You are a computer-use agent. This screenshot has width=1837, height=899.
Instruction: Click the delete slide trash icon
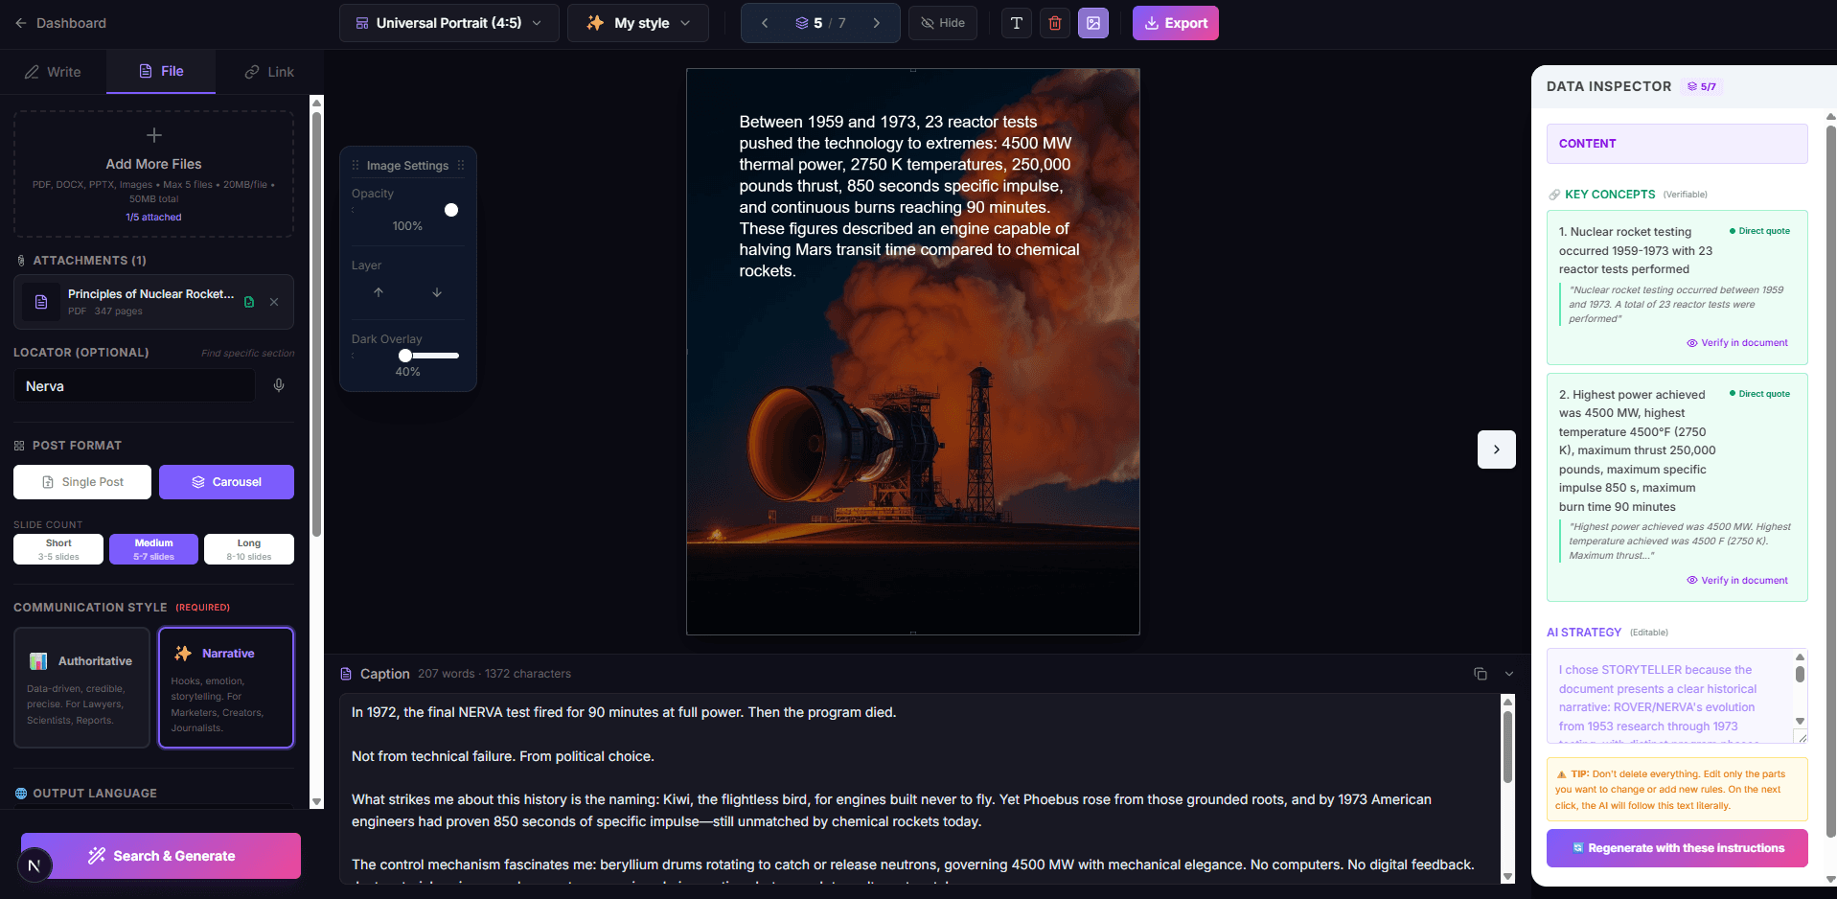tap(1054, 22)
